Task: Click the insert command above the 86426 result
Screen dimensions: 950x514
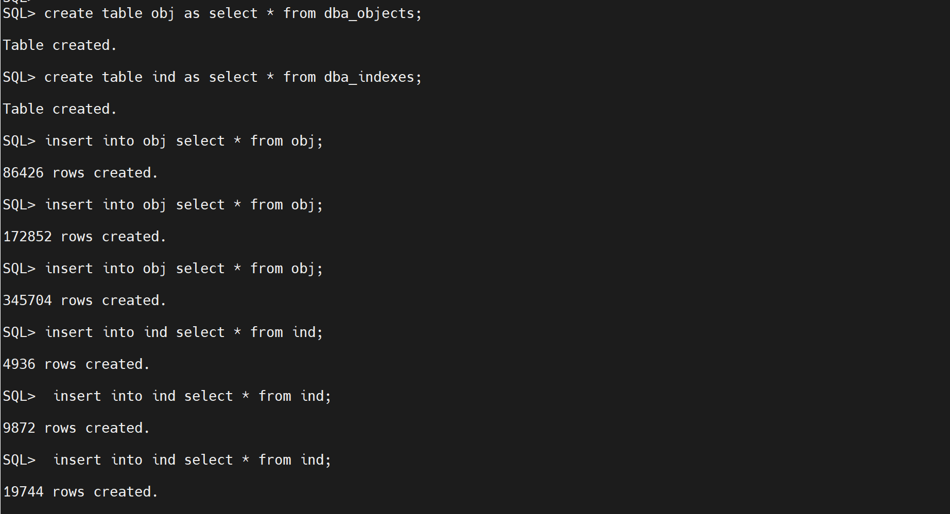Action: 183,141
